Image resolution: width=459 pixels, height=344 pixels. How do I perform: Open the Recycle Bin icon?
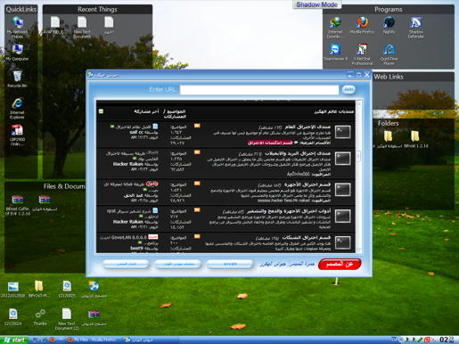(17, 78)
